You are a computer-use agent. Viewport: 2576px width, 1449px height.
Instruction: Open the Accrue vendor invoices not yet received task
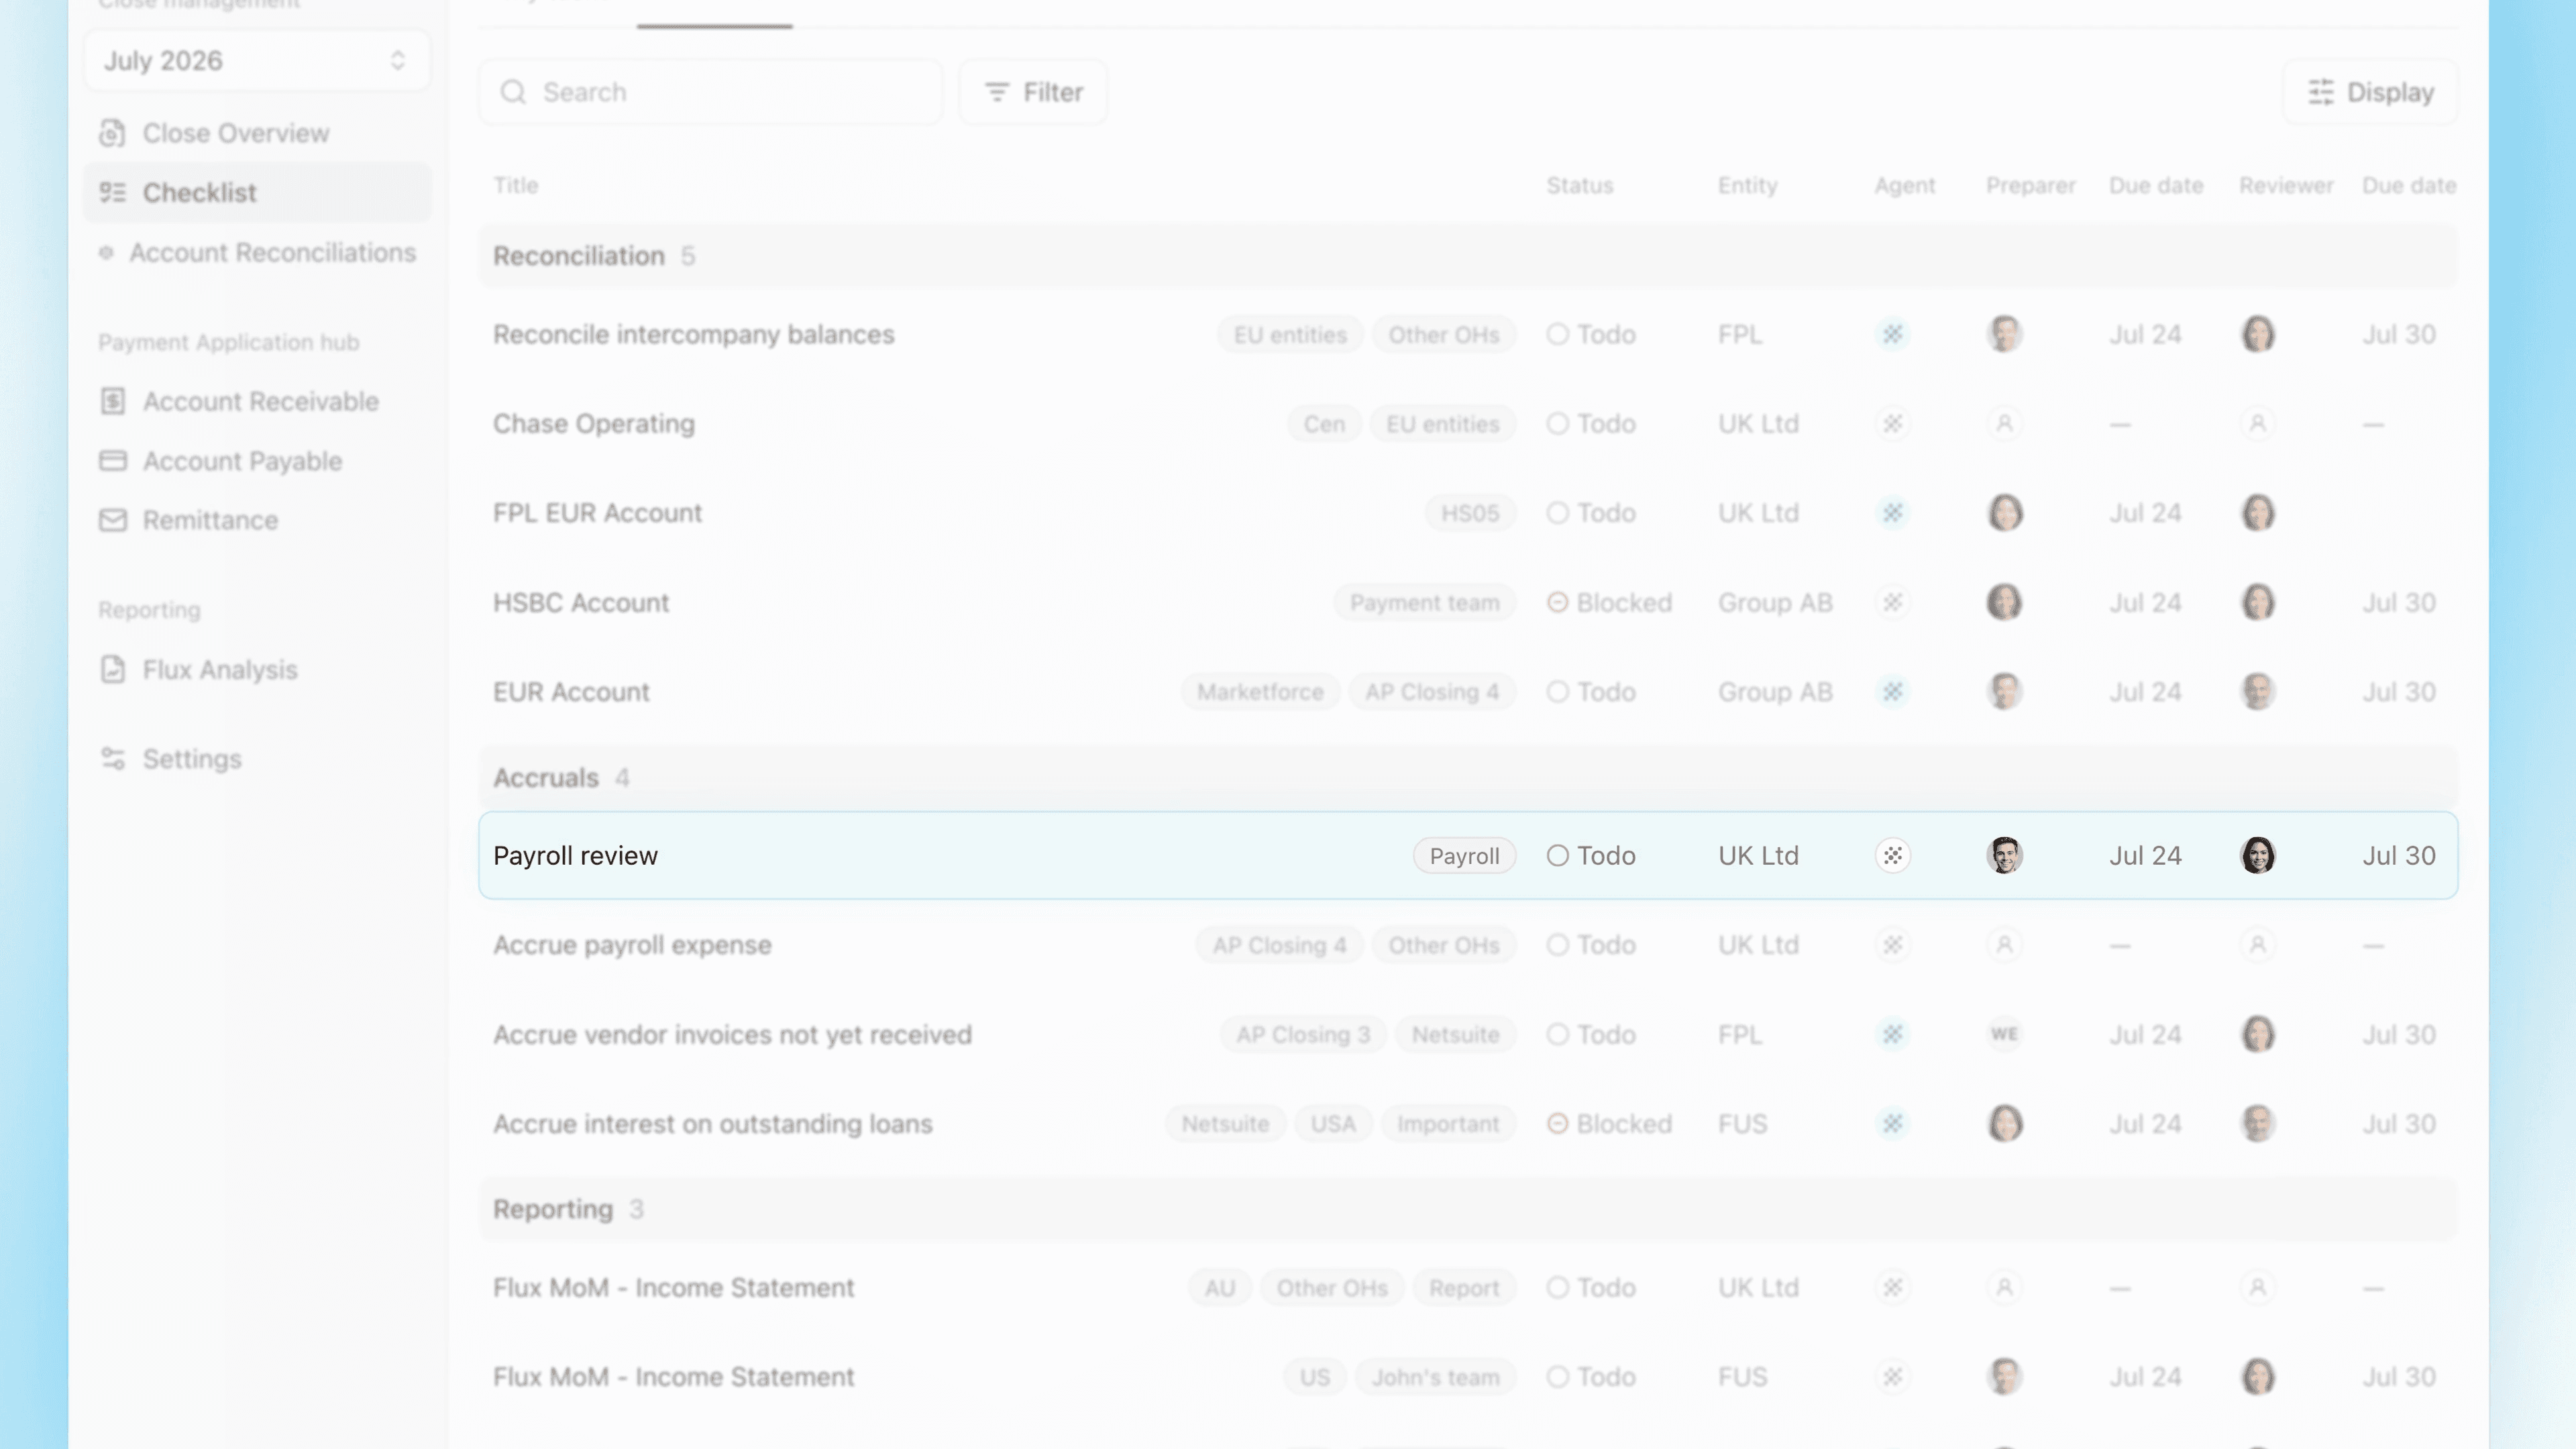[732, 1034]
